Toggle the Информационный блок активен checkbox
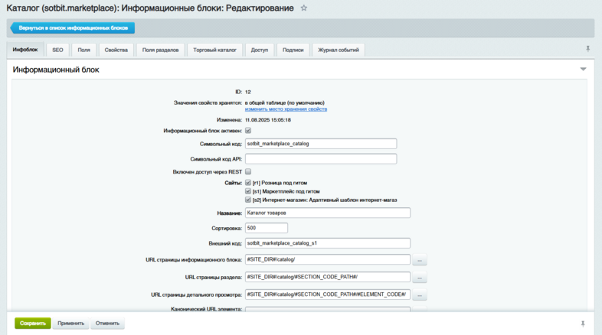The image size is (602, 335). coord(248,131)
